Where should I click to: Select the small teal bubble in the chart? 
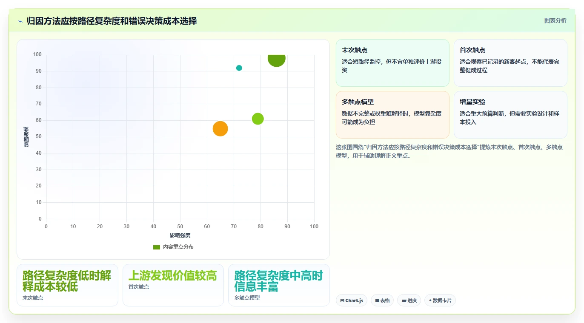239,68
